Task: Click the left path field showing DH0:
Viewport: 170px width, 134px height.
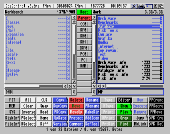Action: click(x=38, y=92)
